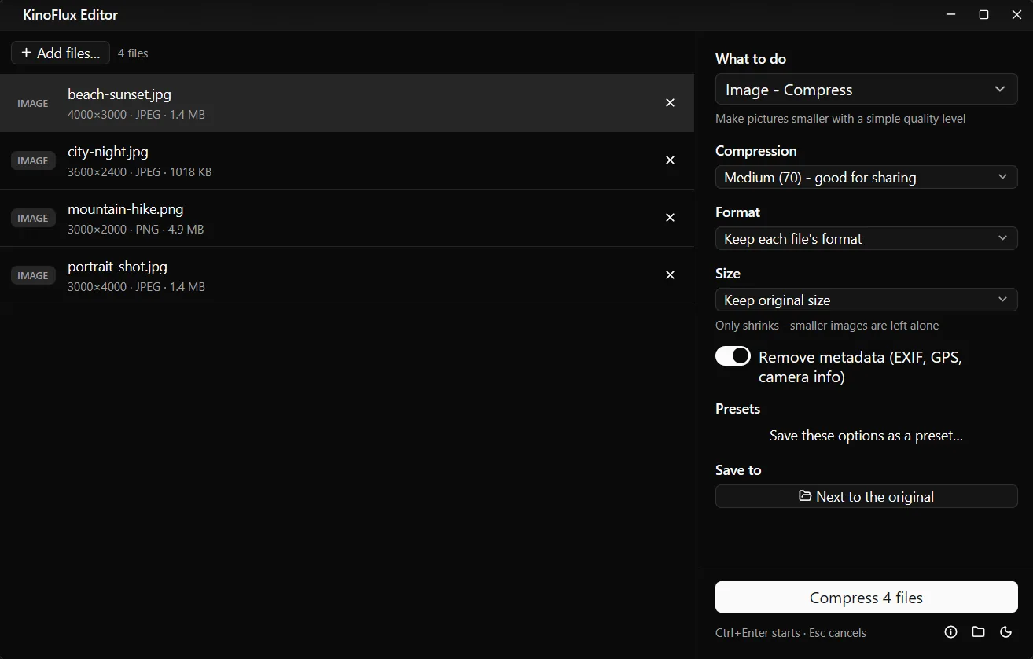Maximize the KinoFlux Editor window

click(x=983, y=15)
